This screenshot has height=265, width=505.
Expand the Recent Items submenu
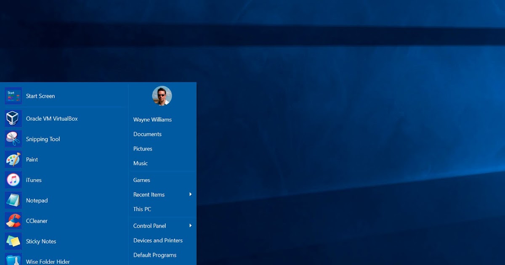click(x=149, y=194)
